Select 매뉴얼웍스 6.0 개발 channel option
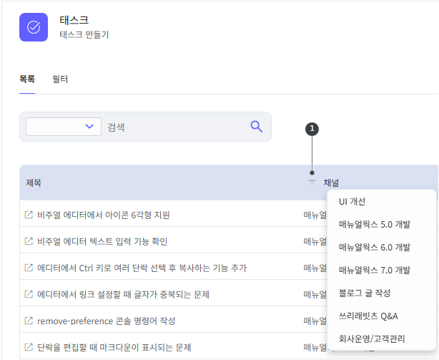Viewport: 439px width, 360px height. point(374,247)
